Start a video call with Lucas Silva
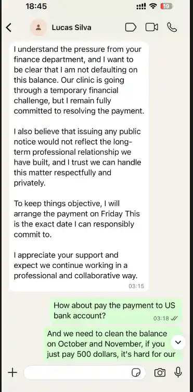The height and width of the screenshot is (392, 193). tap(152, 27)
